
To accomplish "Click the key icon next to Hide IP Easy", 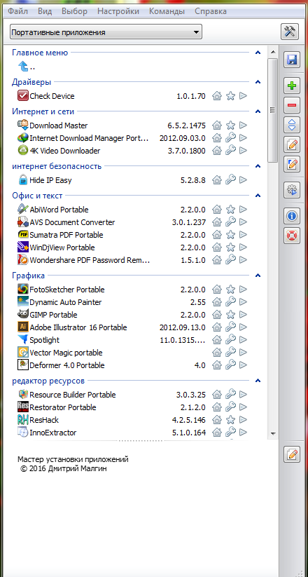I will (x=230, y=180).
